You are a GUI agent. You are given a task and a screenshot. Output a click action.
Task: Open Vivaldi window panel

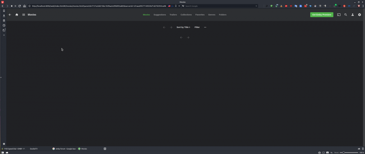4,30
